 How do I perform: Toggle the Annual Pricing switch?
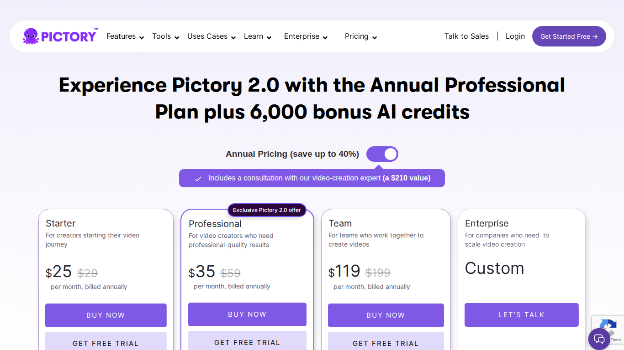pos(382,154)
